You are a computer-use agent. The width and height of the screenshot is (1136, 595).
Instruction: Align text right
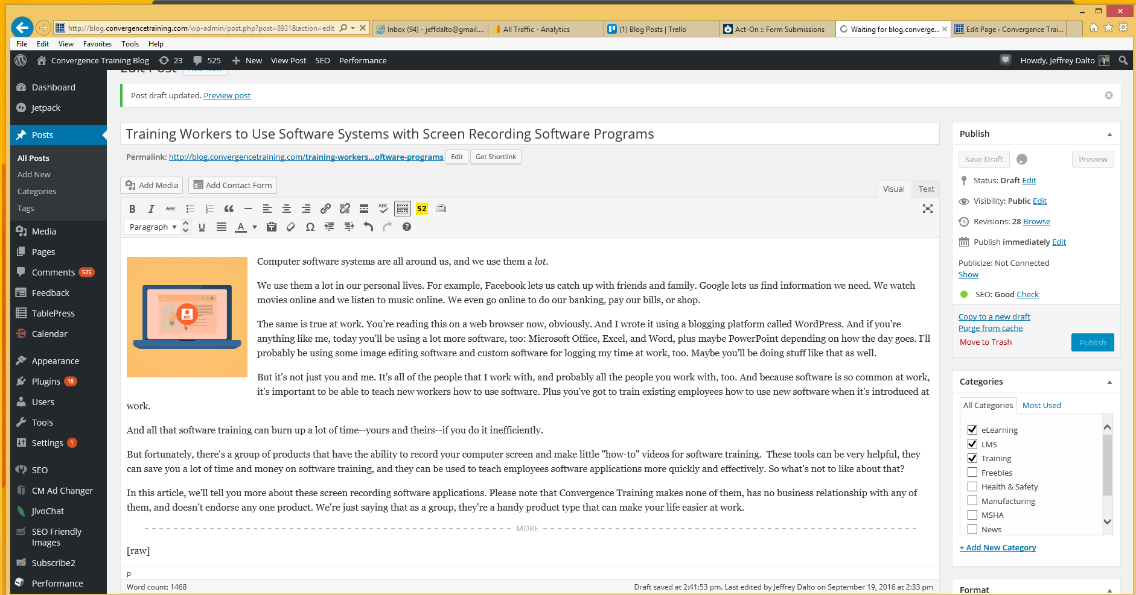point(306,209)
